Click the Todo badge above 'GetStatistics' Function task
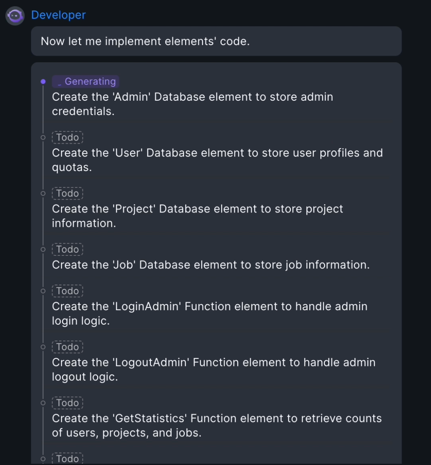Image resolution: width=431 pixels, height=465 pixels. click(68, 403)
